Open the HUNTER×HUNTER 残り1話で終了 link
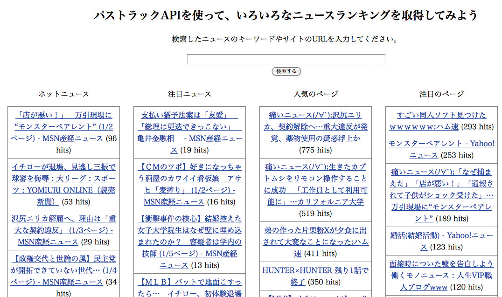 (315, 270)
